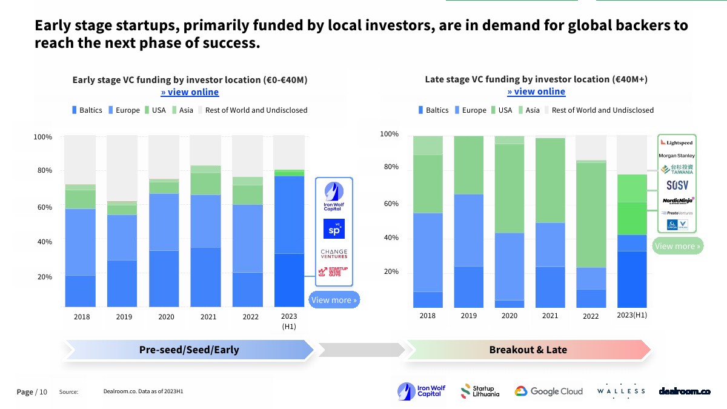Click the Baltics blue legend swatch in late stage chart
The image size is (727, 409).
point(421,110)
